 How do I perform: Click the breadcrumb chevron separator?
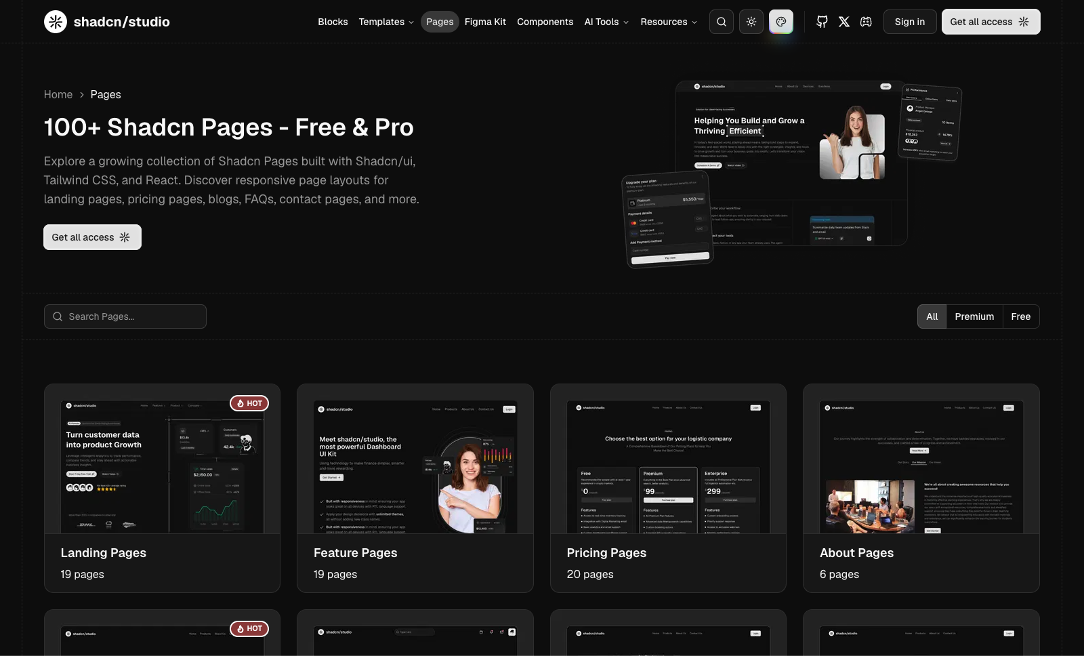pos(82,95)
